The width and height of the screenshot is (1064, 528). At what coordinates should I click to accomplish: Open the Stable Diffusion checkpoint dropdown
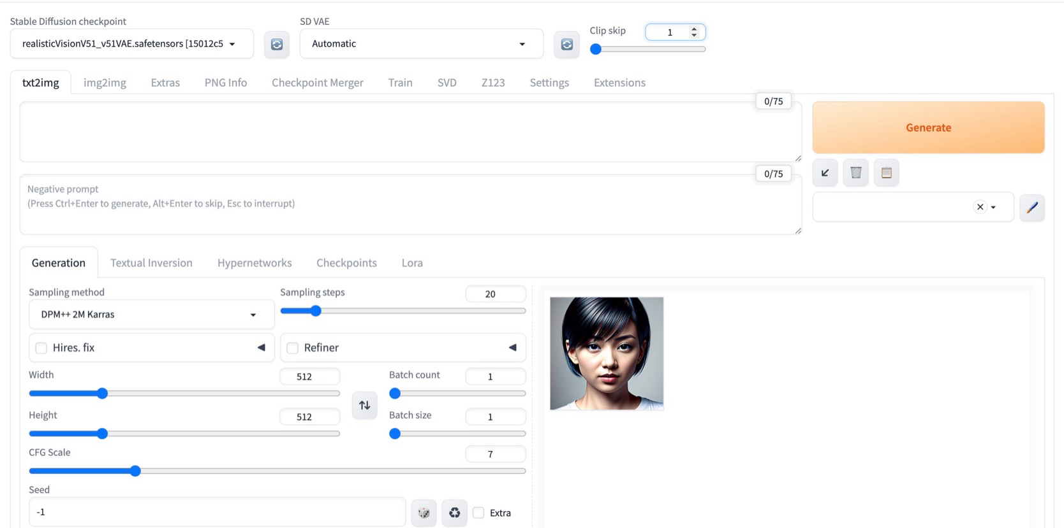coord(131,44)
